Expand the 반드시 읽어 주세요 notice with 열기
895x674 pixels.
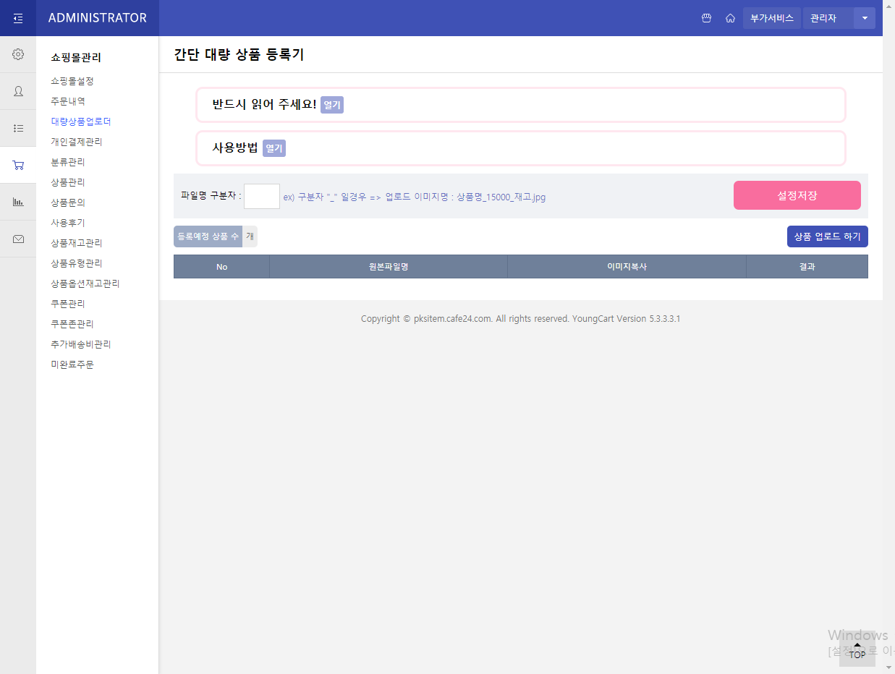coord(331,104)
